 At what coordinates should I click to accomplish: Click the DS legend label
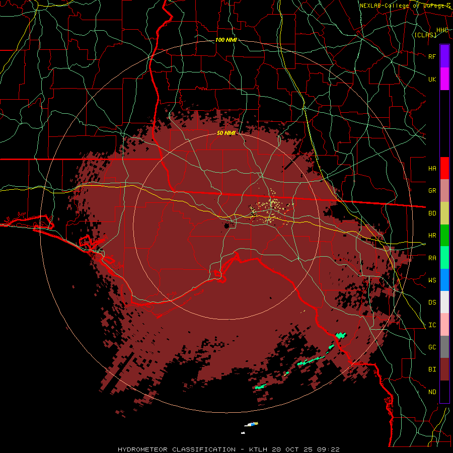pos(432,303)
